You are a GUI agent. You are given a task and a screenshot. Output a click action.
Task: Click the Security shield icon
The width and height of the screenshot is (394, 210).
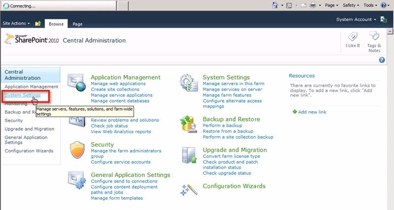pyautogui.click(x=77, y=150)
